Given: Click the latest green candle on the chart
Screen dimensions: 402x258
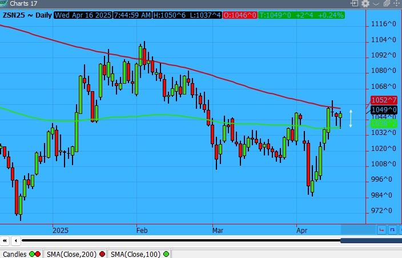Looking at the screenshot, I should click(340, 116).
